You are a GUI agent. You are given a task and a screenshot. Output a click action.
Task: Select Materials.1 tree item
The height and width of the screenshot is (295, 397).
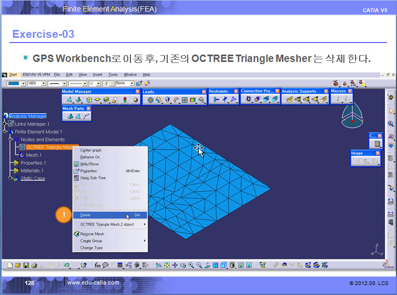tap(32, 171)
